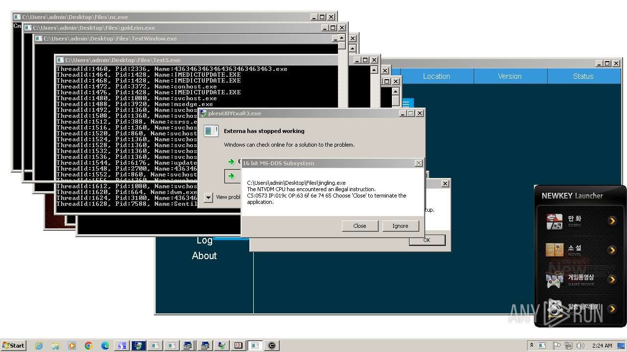Screen dimensions: 627x352
Task: Click the arrow button next to Novel
Action: pos(612,250)
